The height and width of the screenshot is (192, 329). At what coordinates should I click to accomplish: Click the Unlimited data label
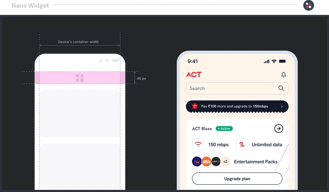tap(267, 145)
